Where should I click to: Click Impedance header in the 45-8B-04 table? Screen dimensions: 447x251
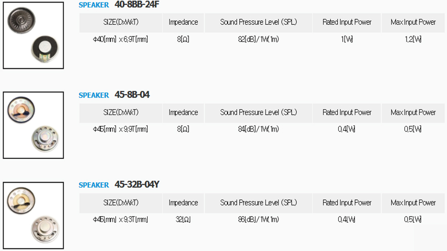coord(183,112)
